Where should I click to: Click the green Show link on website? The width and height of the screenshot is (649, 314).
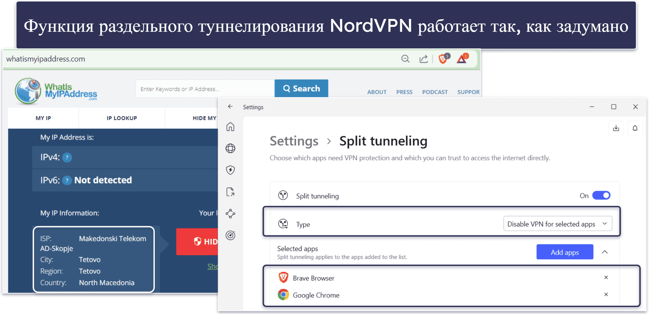[x=213, y=266]
